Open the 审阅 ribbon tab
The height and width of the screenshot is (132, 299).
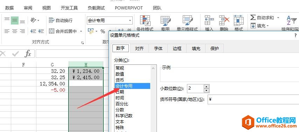pyautogui.click(x=28, y=8)
